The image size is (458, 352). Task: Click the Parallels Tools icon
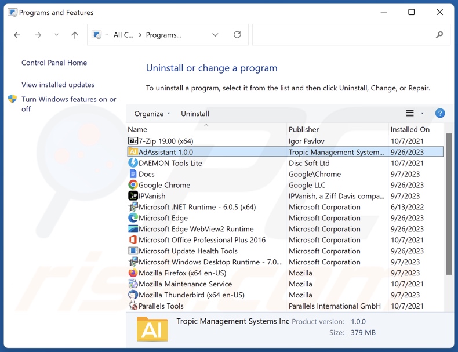coord(133,306)
